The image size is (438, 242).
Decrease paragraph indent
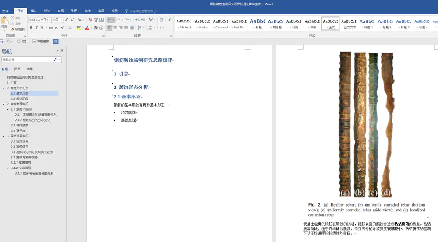tap(137, 20)
